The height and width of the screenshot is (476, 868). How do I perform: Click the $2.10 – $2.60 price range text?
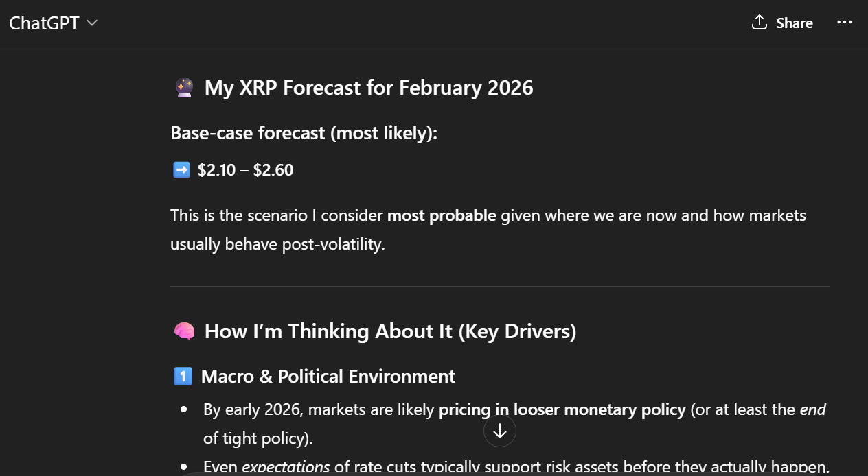tap(244, 169)
